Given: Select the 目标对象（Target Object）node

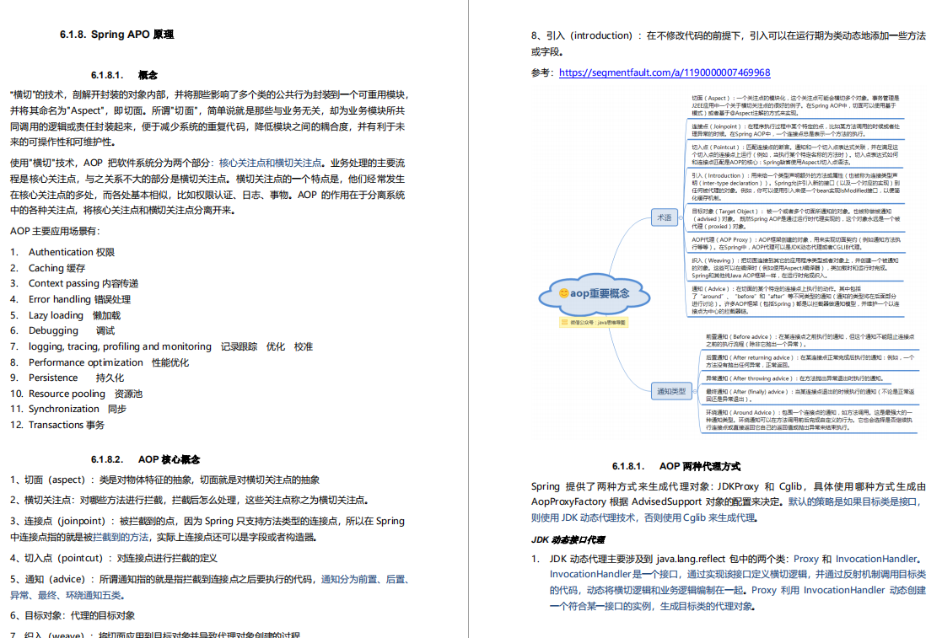Looking at the screenshot, I should pos(798,214).
